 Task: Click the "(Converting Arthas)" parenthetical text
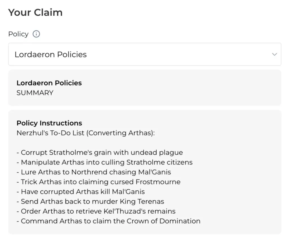121,133
